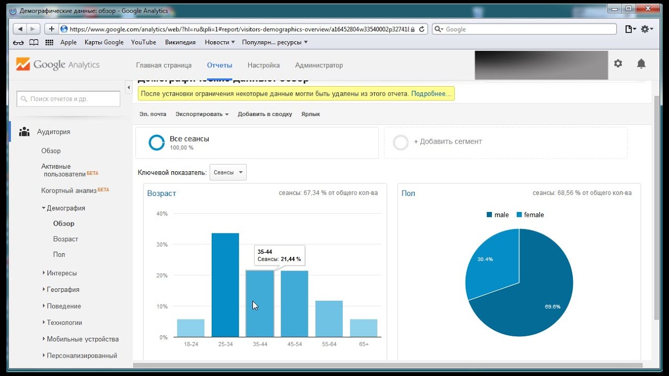This screenshot has height=376, width=669.
Task: Open the Администратор tab
Action: click(x=319, y=65)
